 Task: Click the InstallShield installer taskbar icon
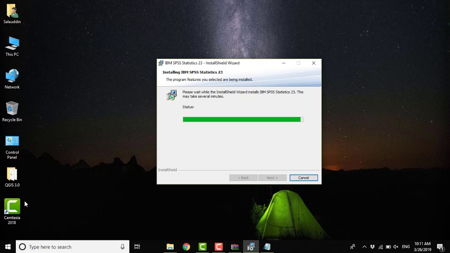coord(251,247)
